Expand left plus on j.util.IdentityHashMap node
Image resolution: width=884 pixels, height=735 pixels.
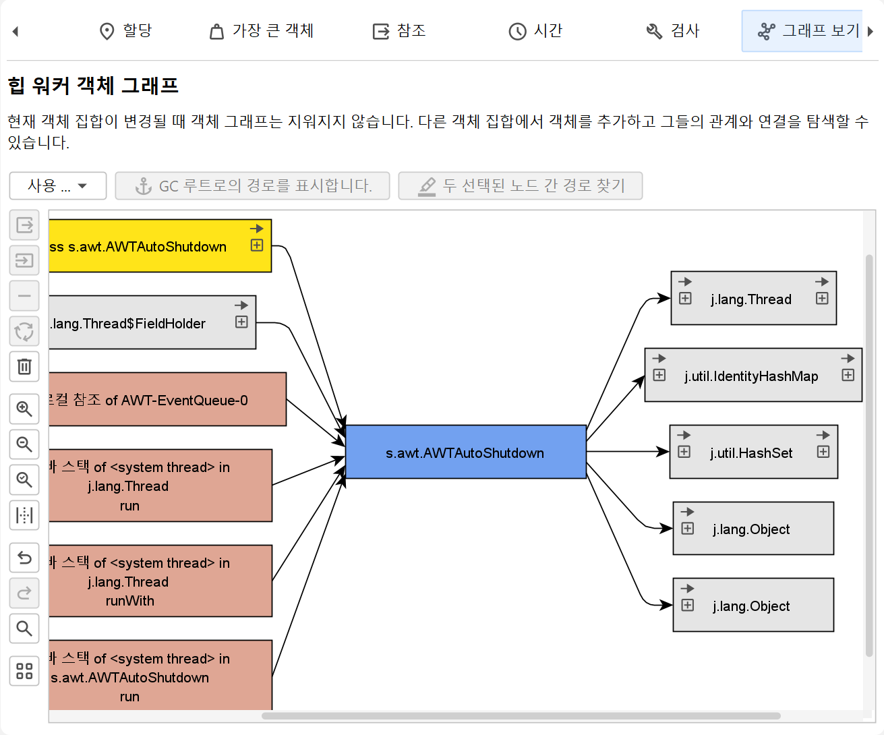pos(659,375)
